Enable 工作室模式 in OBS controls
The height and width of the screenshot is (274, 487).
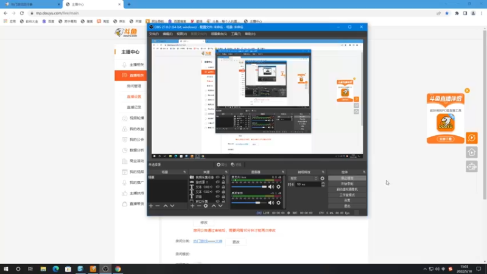coord(347,195)
